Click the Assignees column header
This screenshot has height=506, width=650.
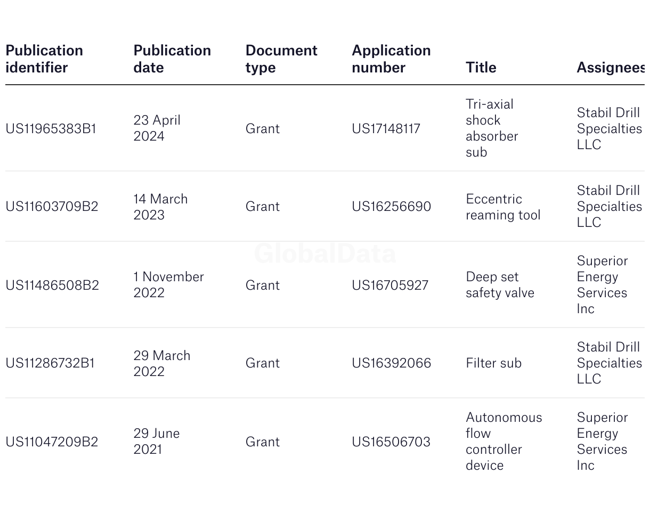(x=611, y=67)
